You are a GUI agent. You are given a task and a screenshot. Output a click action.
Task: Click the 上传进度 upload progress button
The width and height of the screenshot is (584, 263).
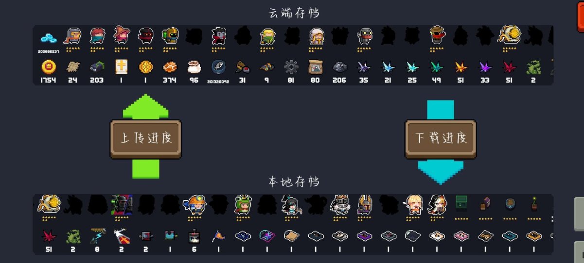pos(146,139)
